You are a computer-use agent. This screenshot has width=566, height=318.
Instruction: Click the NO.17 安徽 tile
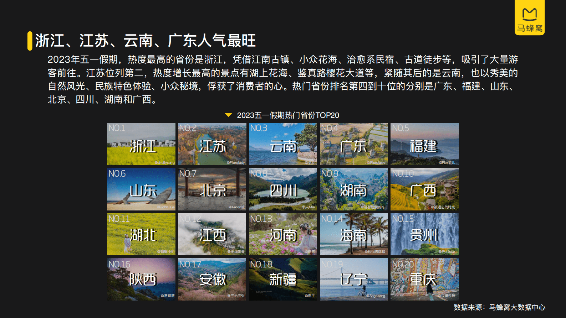[x=212, y=279]
